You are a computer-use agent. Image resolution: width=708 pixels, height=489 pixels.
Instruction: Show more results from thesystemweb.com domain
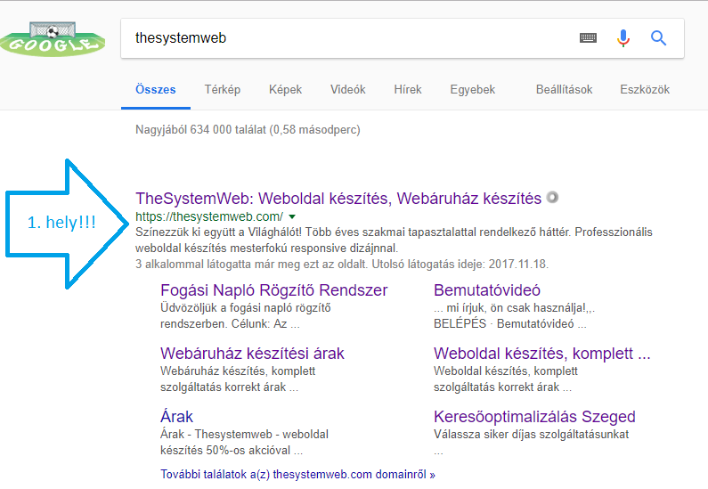[297, 475]
